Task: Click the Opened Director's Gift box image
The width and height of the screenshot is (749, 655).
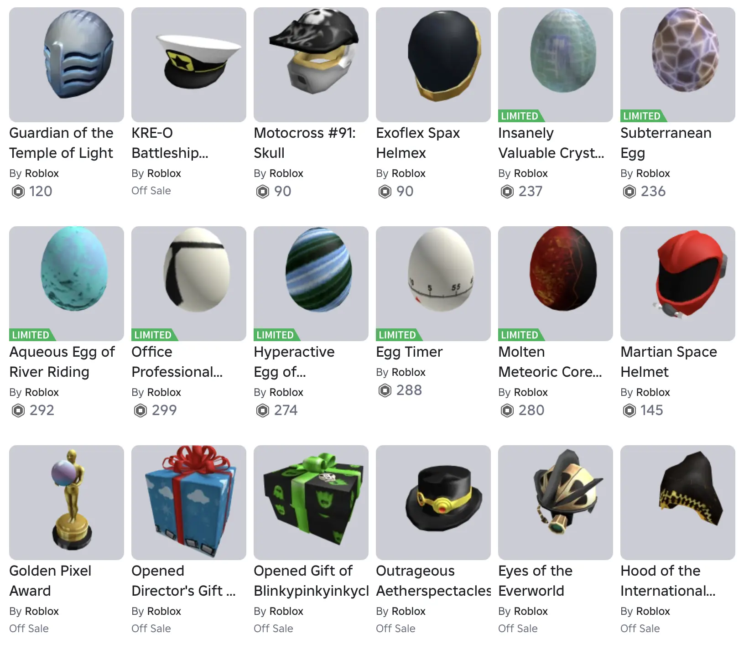Action: (189, 503)
